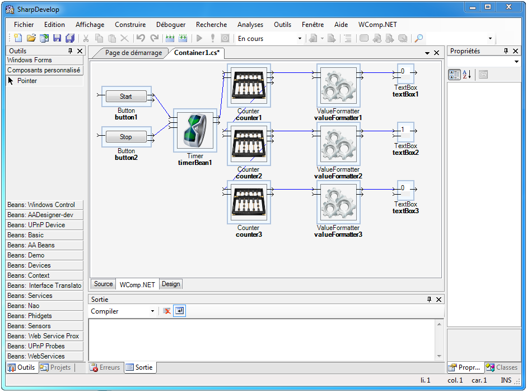This screenshot has height=391, width=527.
Task: Click the Run (play) toolbar icon
Action: [199, 38]
